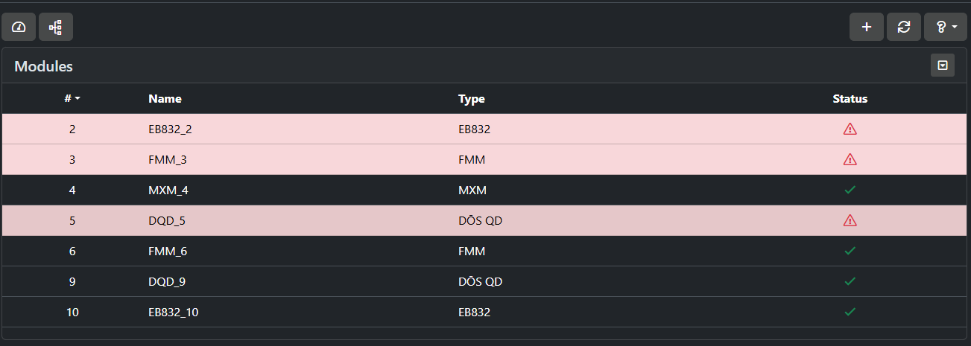This screenshot has height=346, width=971.
Task: Sort by the # column arrow
Action: (78, 99)
